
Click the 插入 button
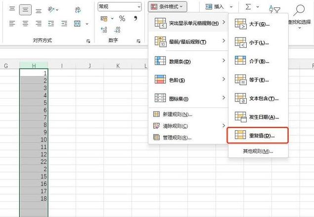(x=215, y=7)
